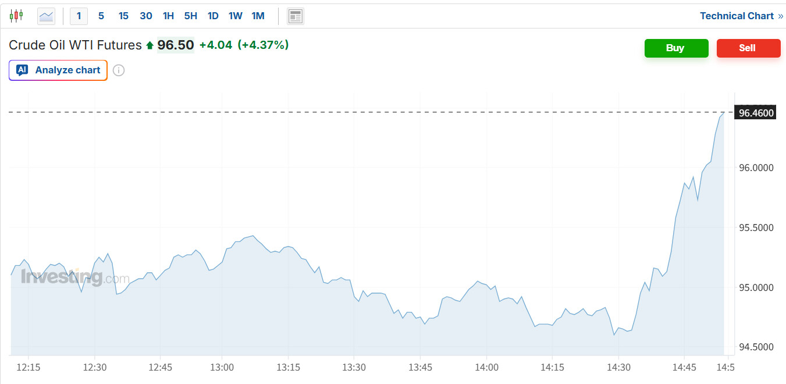The width and height of the screenshot is (786, 384).
Task: Choose the 5H timeframe
Action: pyautogui.click(x=190, y=16)
